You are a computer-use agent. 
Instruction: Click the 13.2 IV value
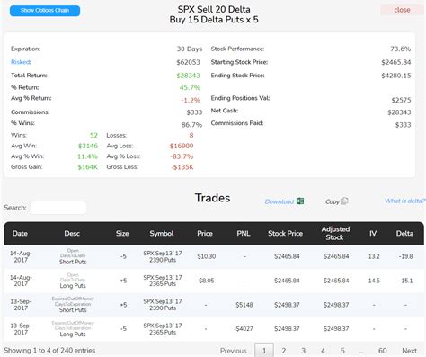[x=374, y=256]
